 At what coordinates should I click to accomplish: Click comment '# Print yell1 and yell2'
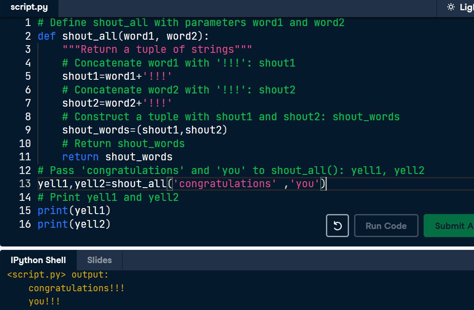108,197
